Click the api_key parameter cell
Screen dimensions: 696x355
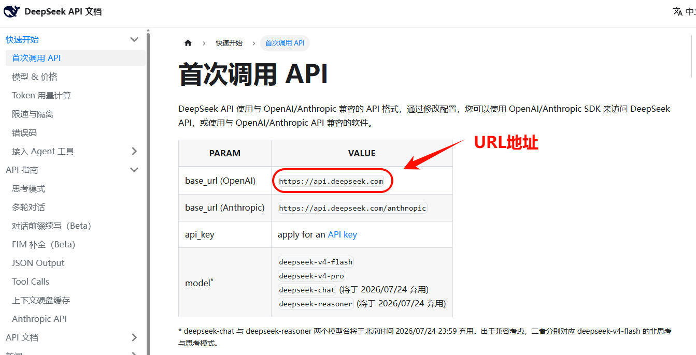[225, 234]
